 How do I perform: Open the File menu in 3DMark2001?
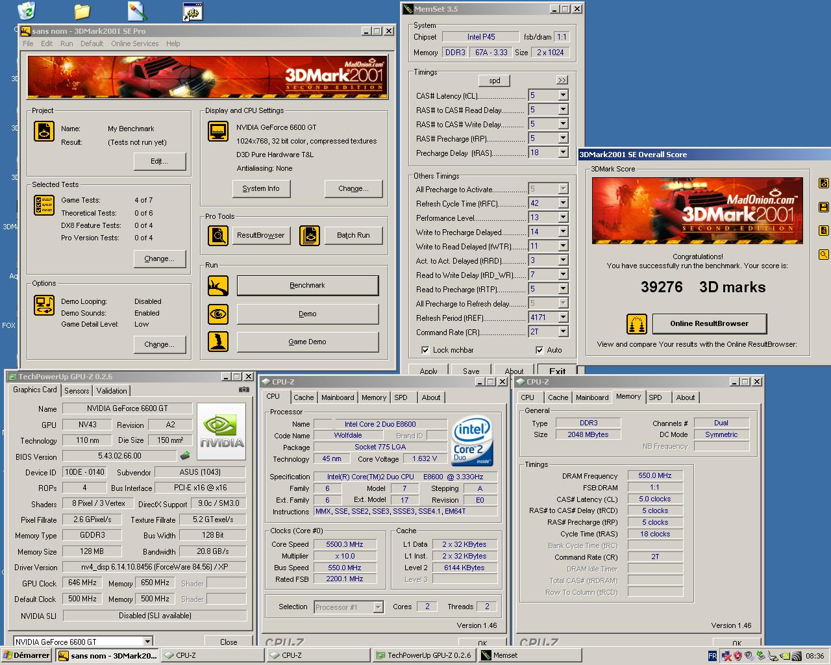28,44
